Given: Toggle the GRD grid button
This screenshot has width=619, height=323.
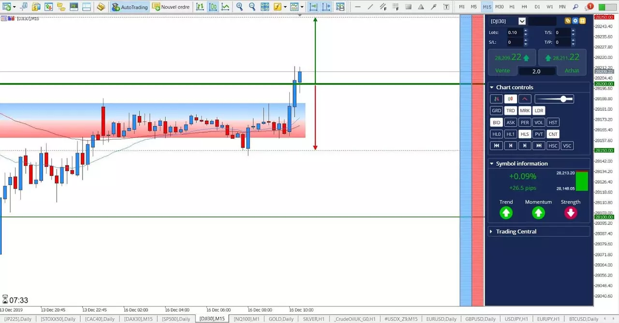Looking at the screenshot, I should [497, 111].
